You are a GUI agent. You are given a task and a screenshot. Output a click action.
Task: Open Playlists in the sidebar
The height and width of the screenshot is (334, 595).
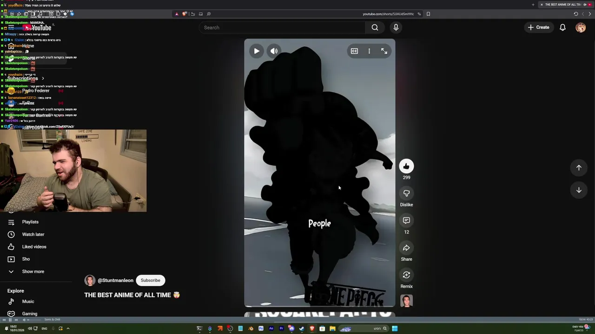[x=30, y=222]
